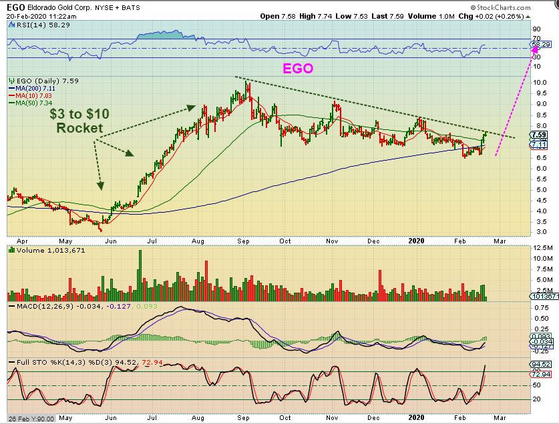Click the 7.59 last price tag on the price axis
The width and height of the screenshot is (559, 424).
click(539, 135)
